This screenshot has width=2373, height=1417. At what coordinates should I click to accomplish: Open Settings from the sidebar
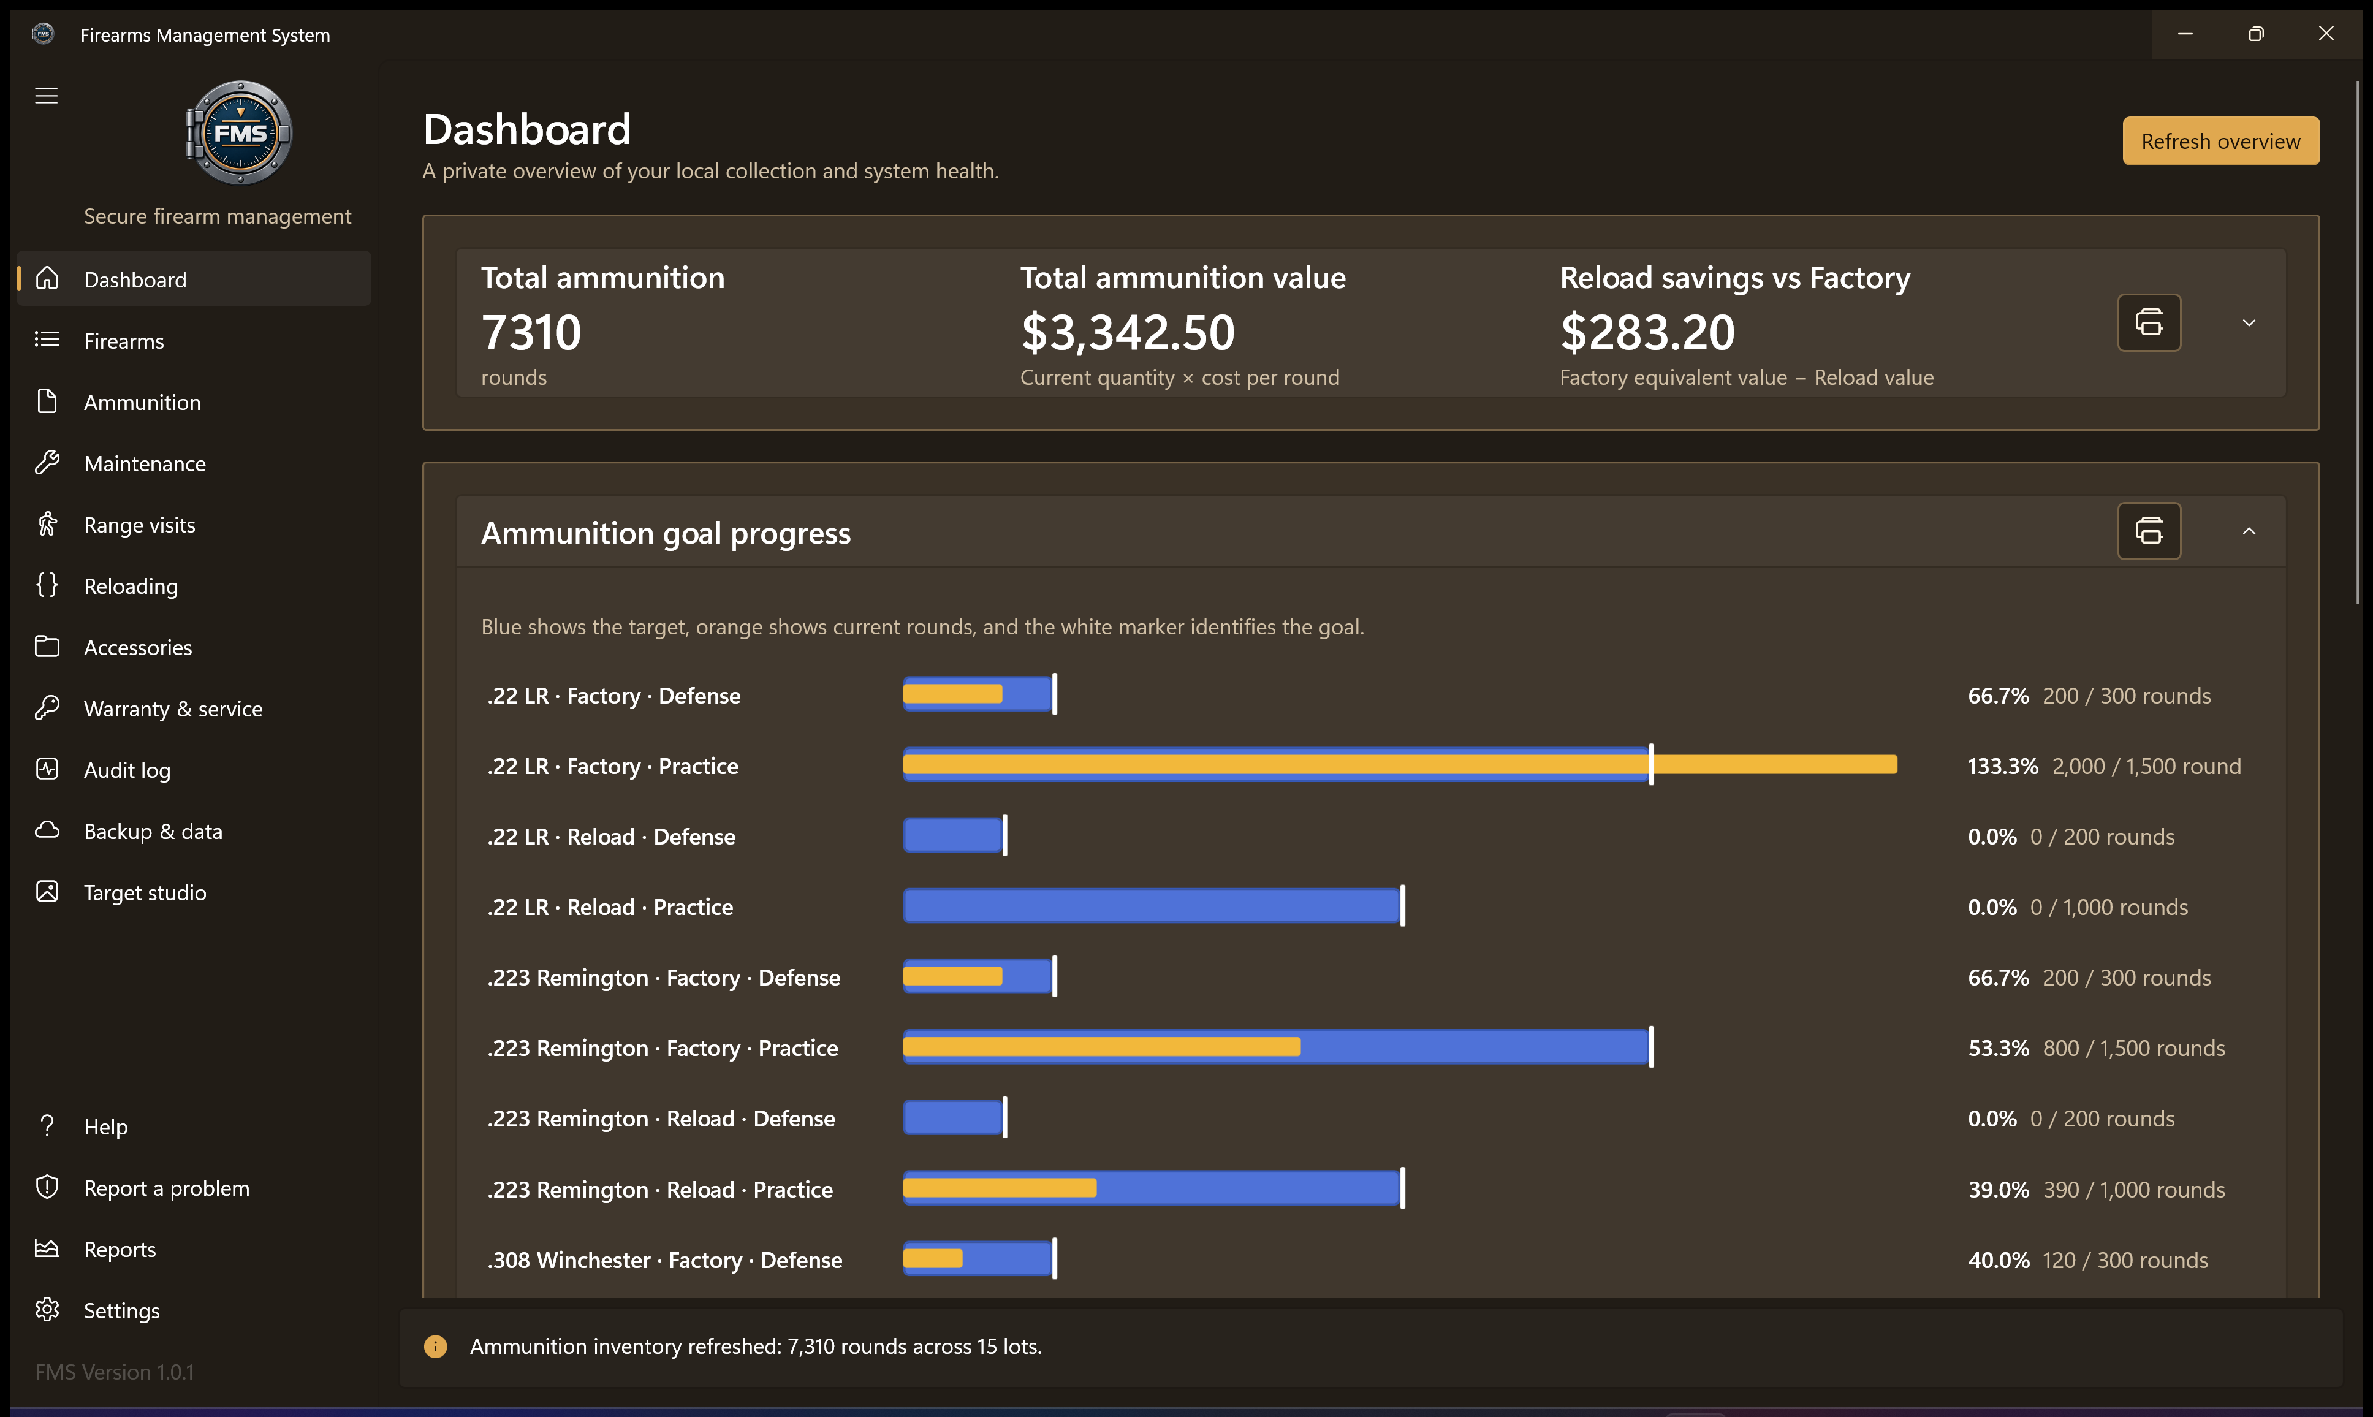[x=194, y=1310]
